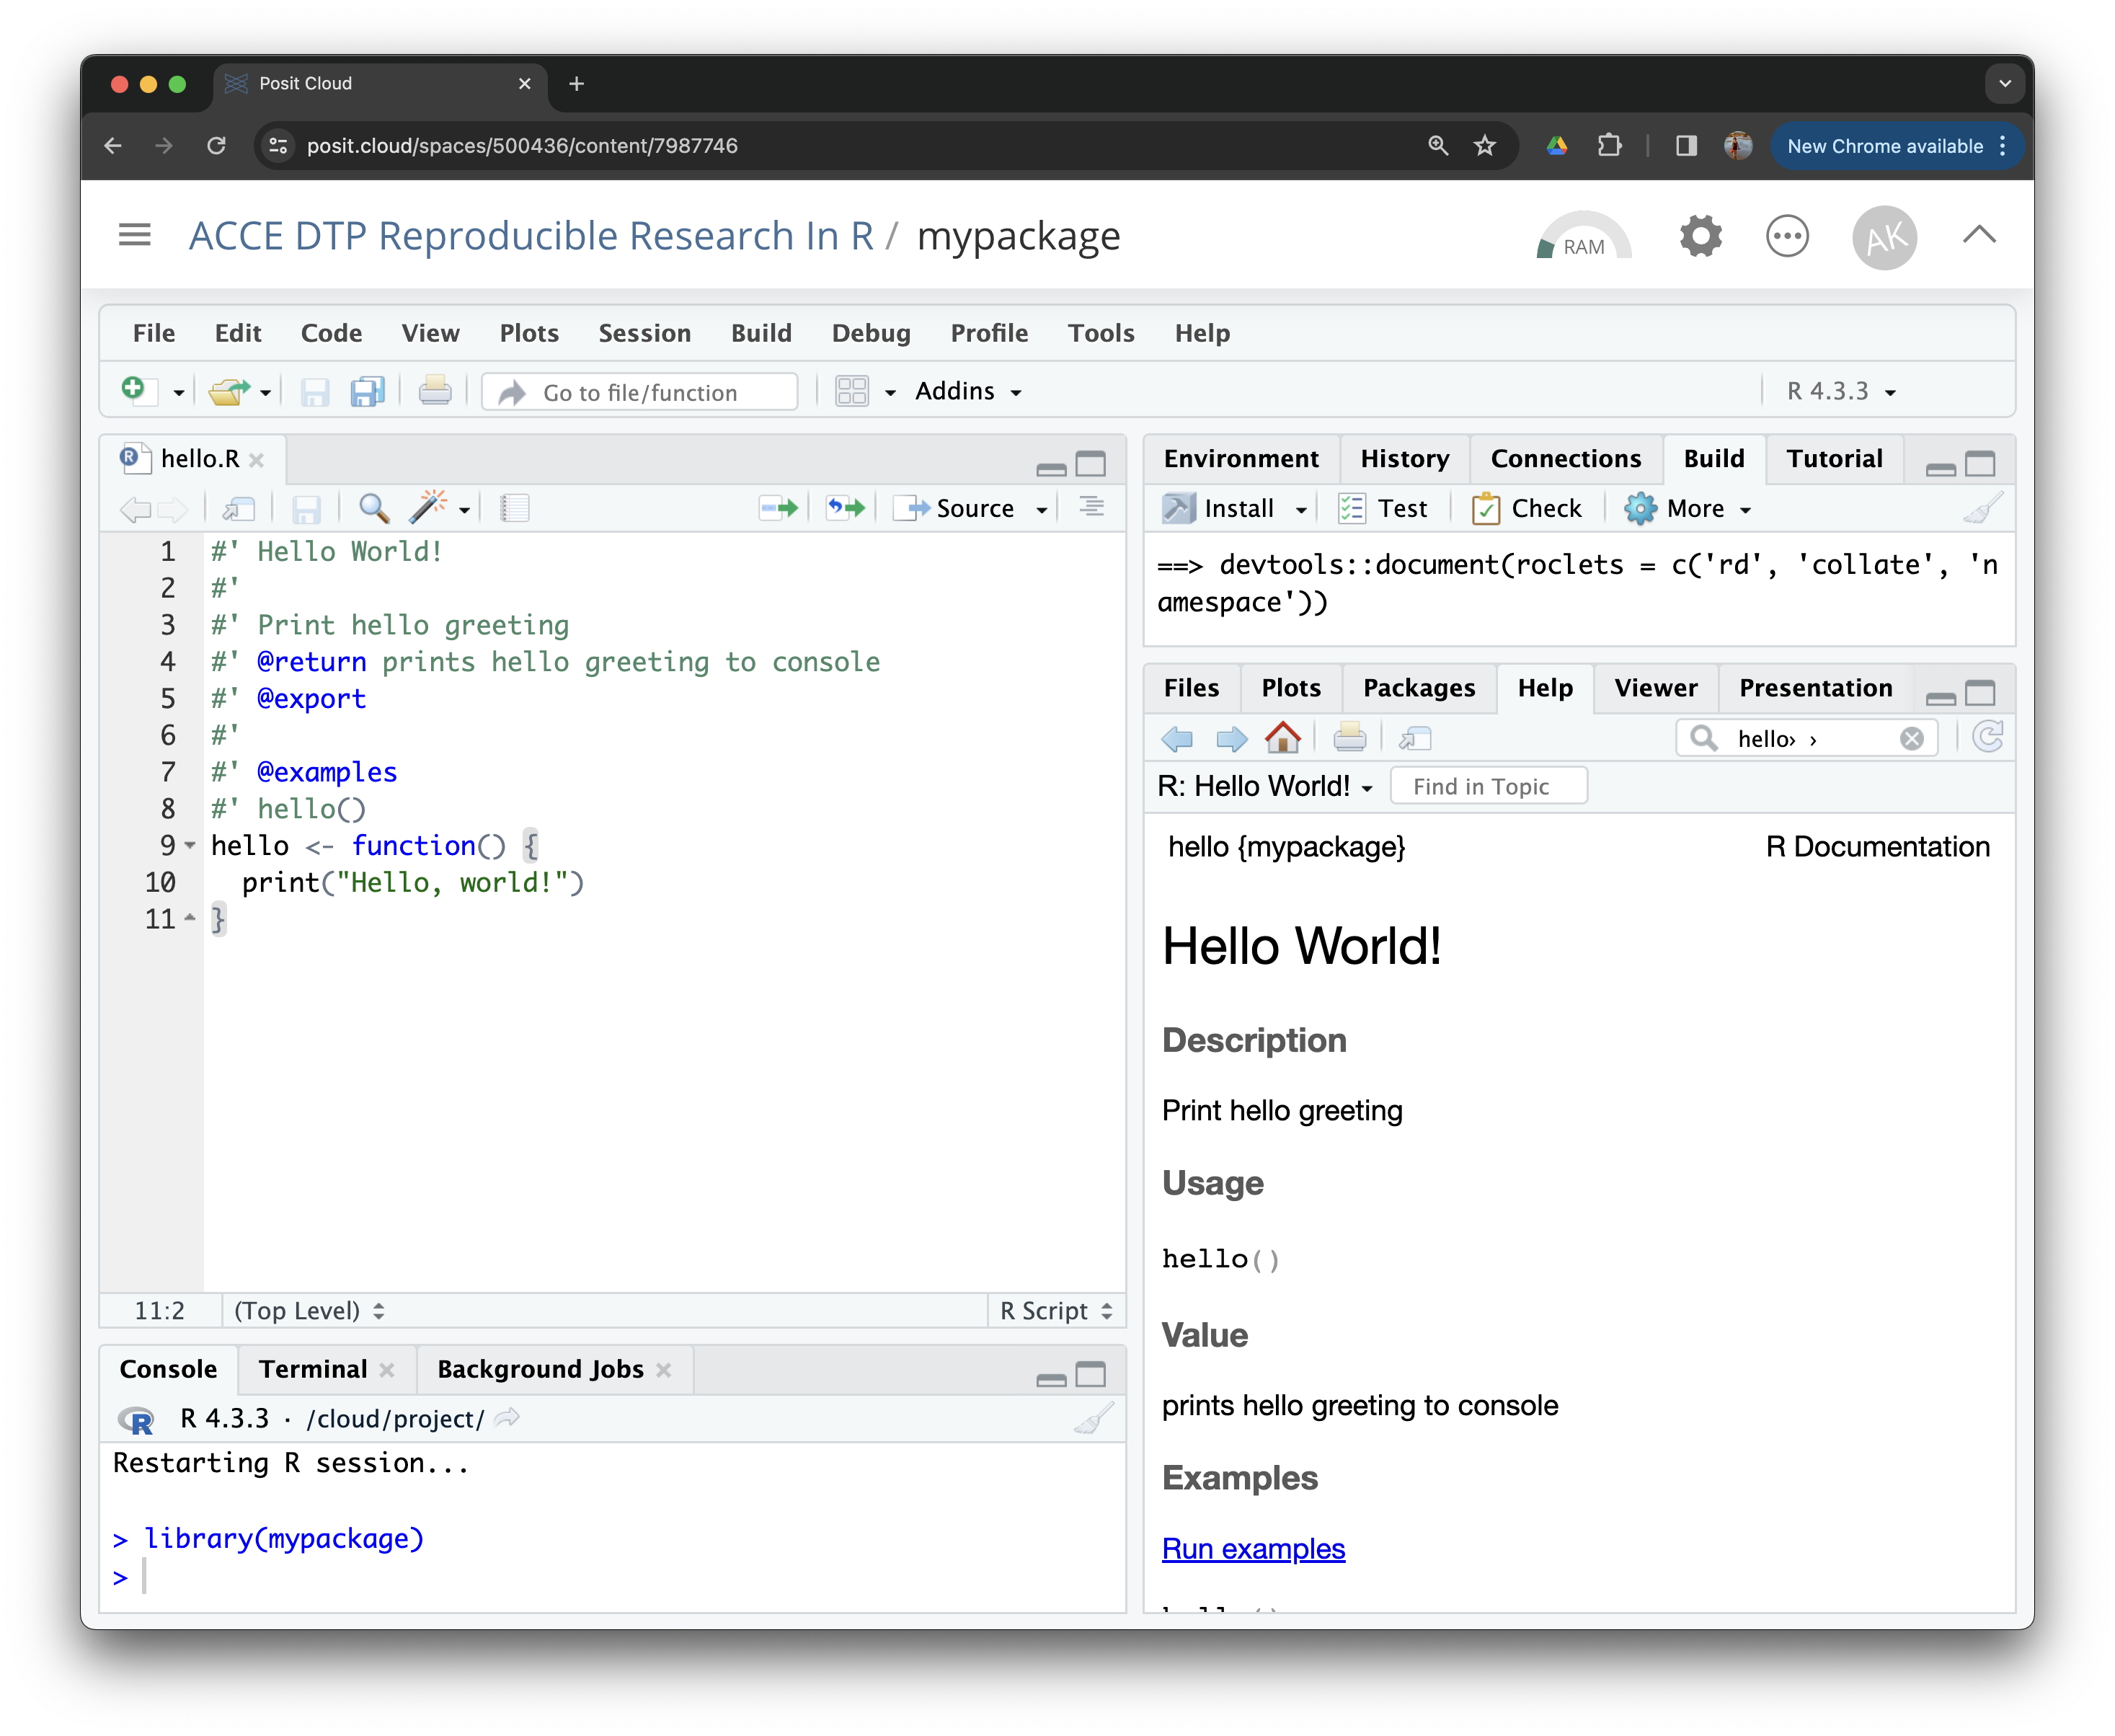Expand the recent files dropdown arrow

pyautogui.click(x=266, y=393)
